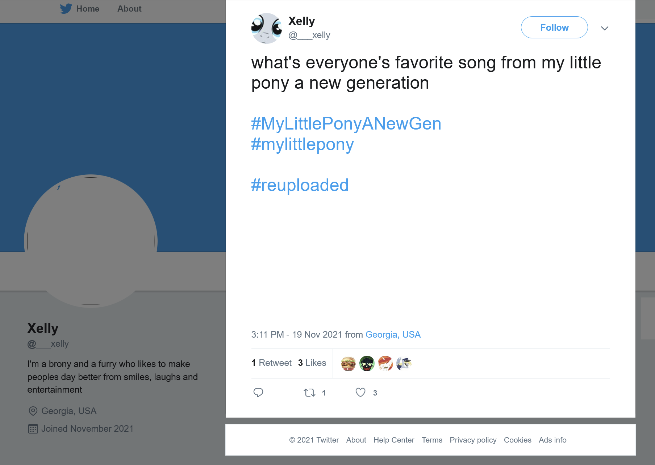655x465 pixels.
Task: Open the Privacy policy footer link
Action: click(x=473, y=440)
